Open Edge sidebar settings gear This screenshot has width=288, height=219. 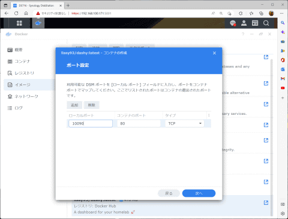(283, 214)
